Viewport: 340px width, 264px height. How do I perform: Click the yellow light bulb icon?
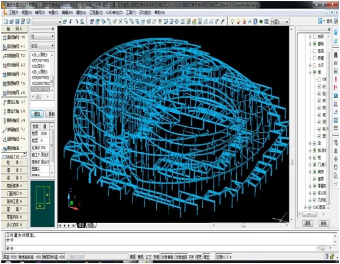point(232,21)
